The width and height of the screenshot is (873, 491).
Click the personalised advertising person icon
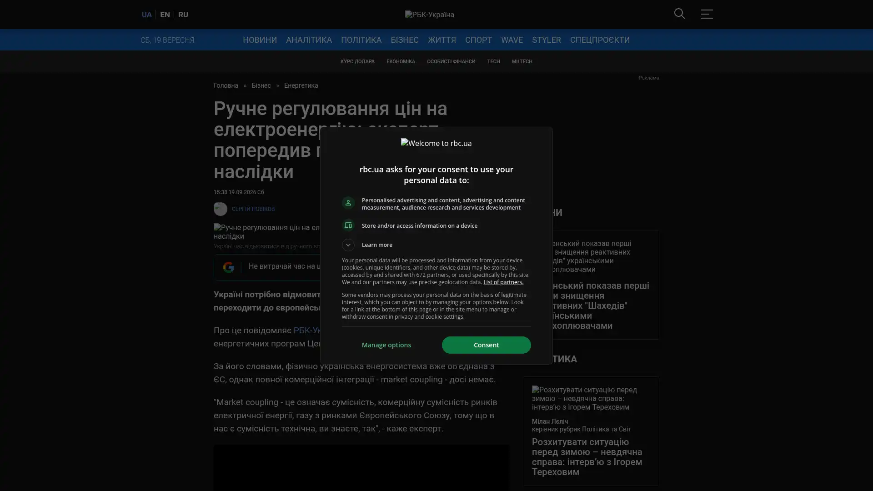(348, 203)
